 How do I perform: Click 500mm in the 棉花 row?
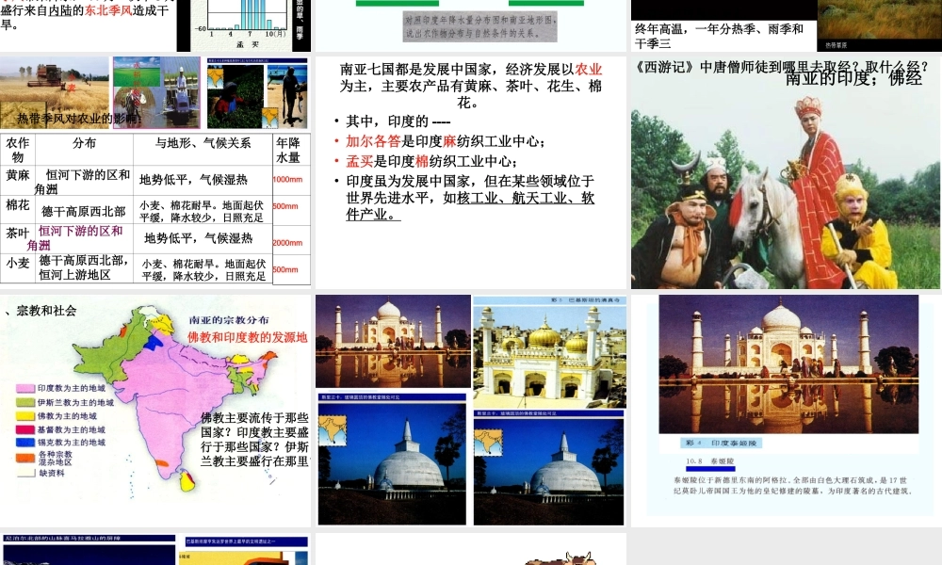point(286,206)
